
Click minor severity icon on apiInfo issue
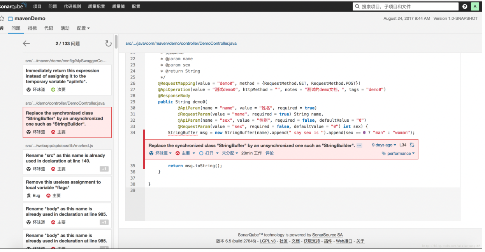(x=53, y=89)
